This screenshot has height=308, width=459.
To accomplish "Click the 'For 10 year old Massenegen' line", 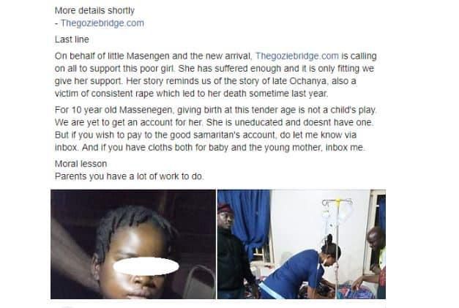I will (215, 110).
